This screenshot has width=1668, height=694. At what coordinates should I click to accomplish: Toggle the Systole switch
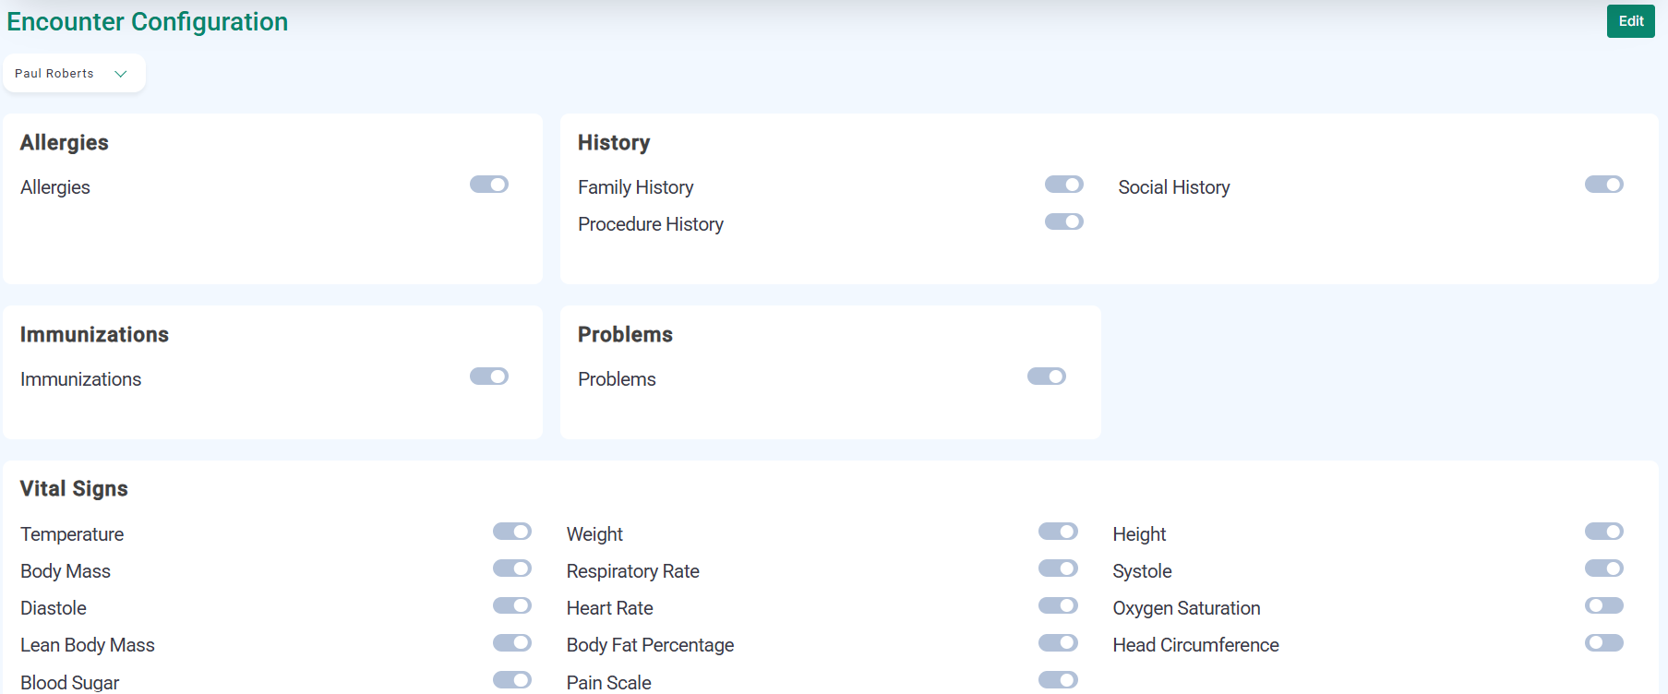1603,568
